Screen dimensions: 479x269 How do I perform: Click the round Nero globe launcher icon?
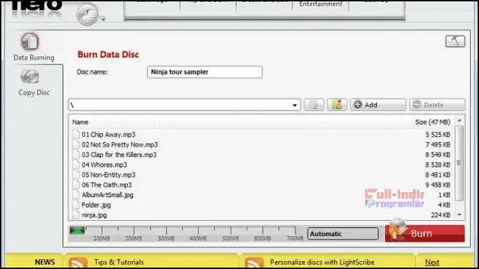(x=87, y=14)
